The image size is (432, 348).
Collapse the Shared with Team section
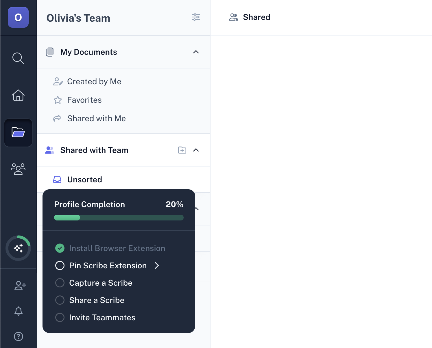tap(196, 150)
